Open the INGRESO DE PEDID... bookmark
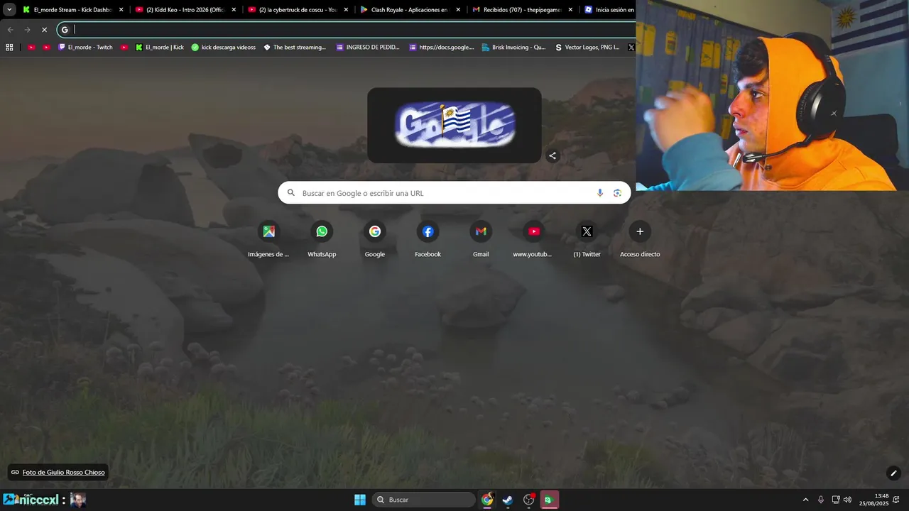 click(x=368, y=48)
